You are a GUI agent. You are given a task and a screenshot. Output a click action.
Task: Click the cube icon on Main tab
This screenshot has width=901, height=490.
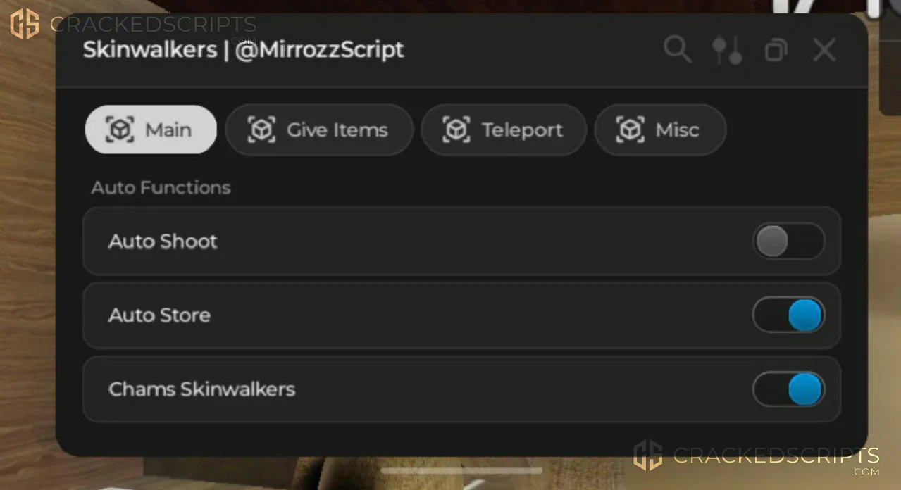coord(120,130)
